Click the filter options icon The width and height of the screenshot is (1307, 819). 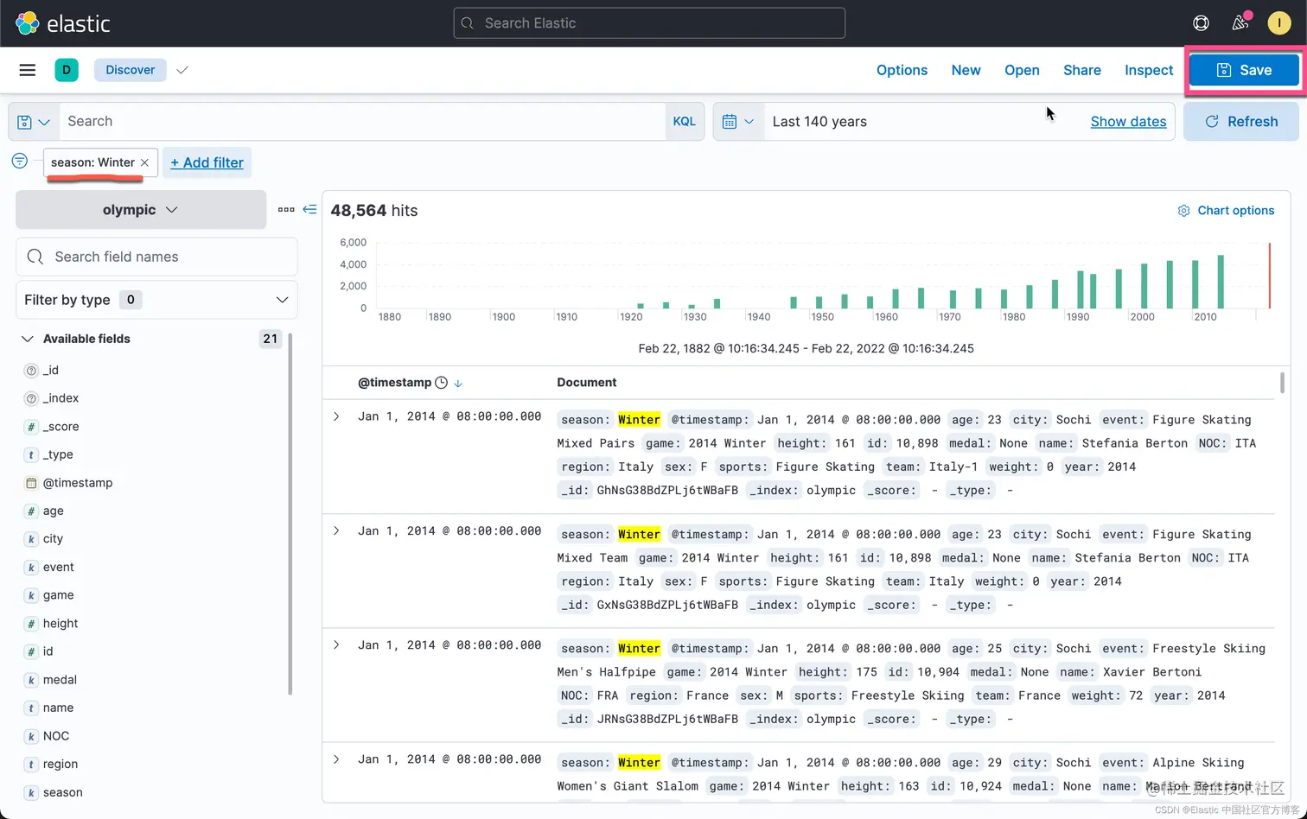tap(20, 162)
